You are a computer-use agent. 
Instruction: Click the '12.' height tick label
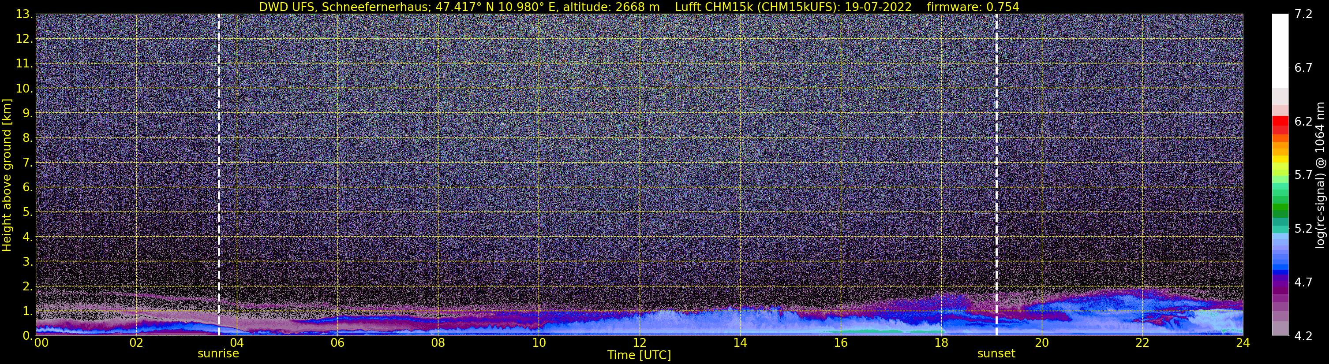[24, 39]
